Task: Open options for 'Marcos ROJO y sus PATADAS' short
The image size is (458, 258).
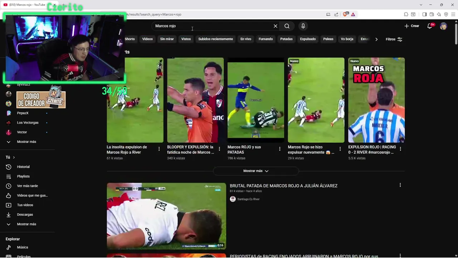Action: (x=280, y=149)
